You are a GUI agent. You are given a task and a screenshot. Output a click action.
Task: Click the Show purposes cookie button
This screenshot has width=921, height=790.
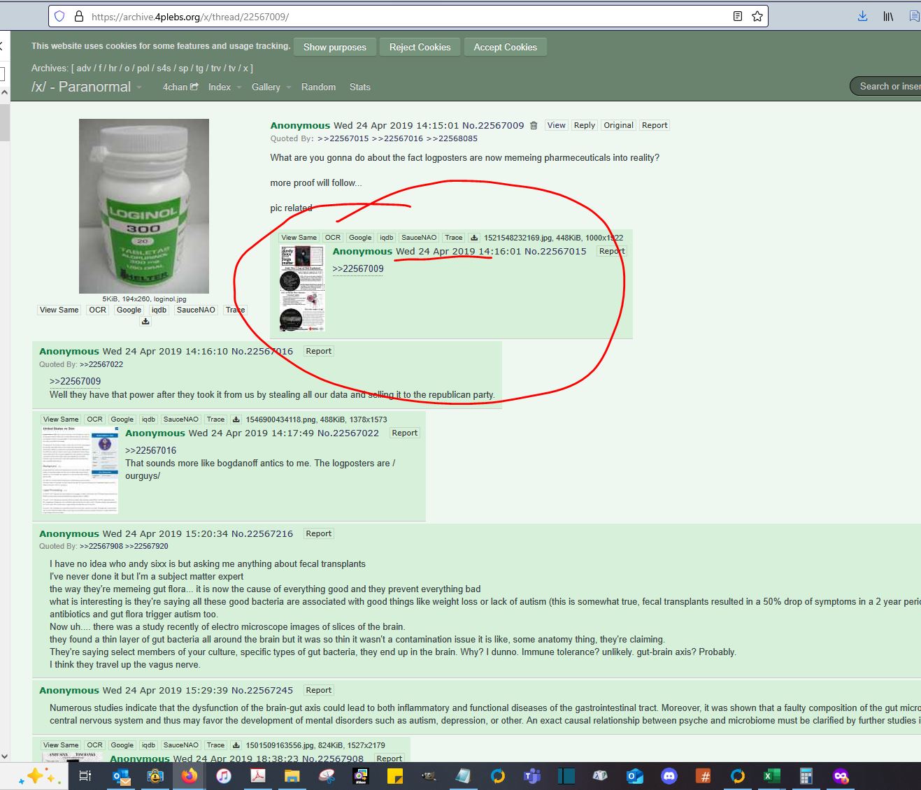point(335,47)
